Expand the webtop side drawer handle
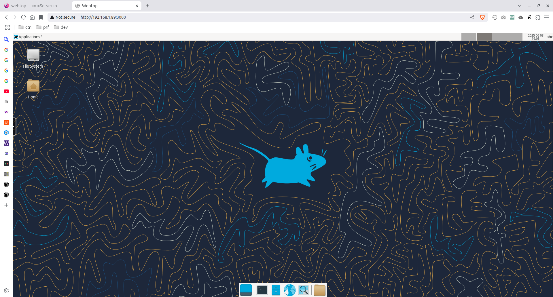The height and width of the screenshot is (297, 553). [14, 127]
